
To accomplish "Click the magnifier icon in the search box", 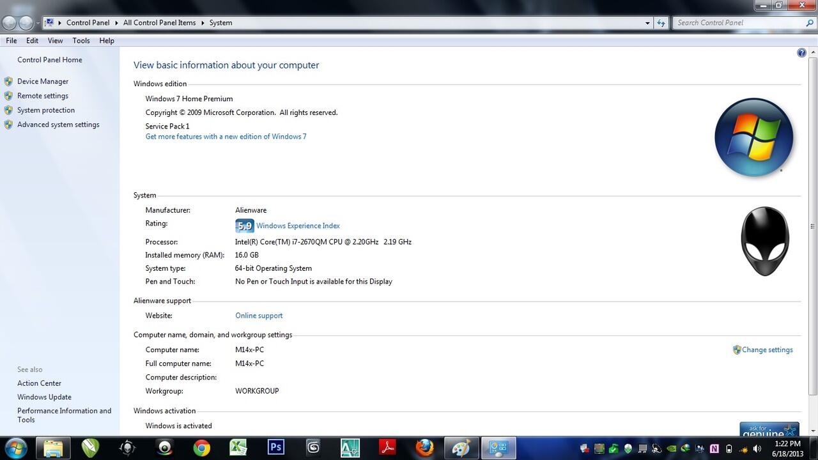I will [810, 23].
